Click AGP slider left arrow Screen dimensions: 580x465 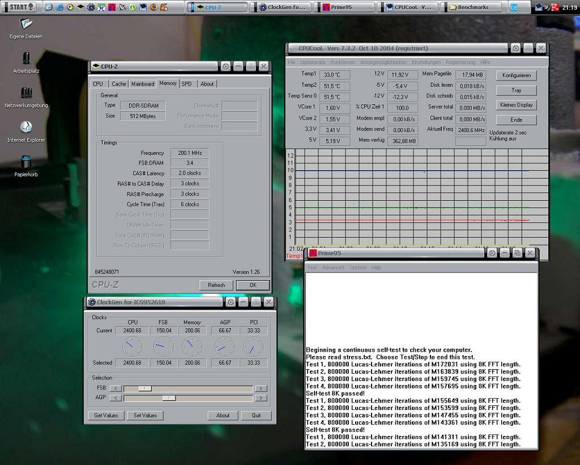pos(116,398)
